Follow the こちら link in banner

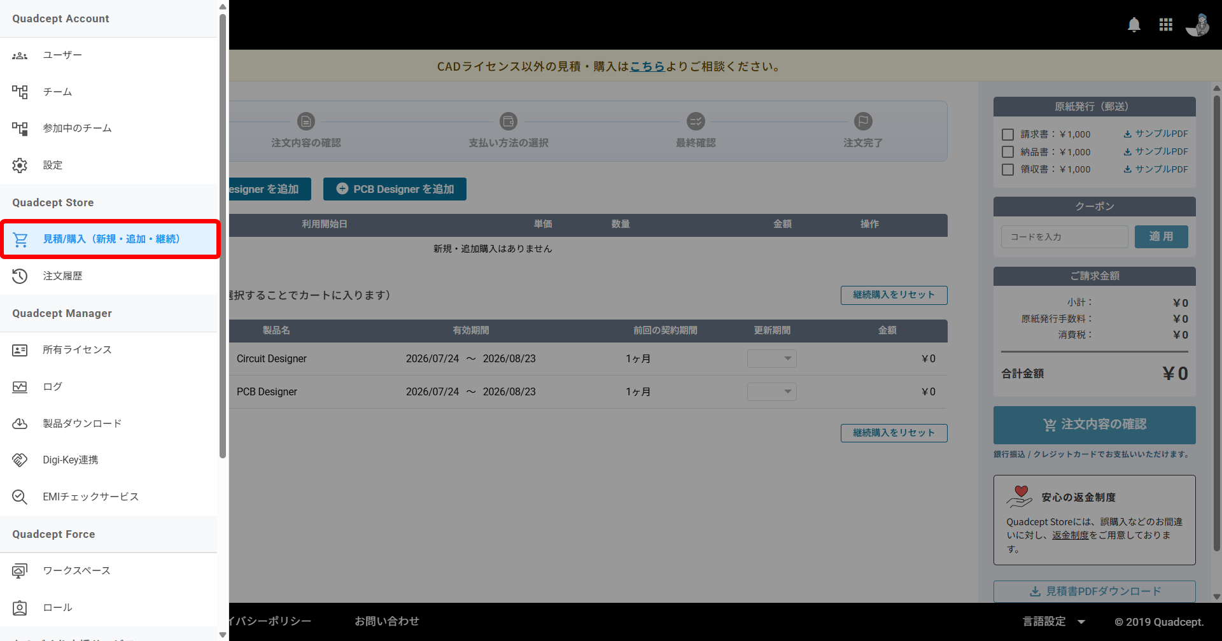coord(647,66)
